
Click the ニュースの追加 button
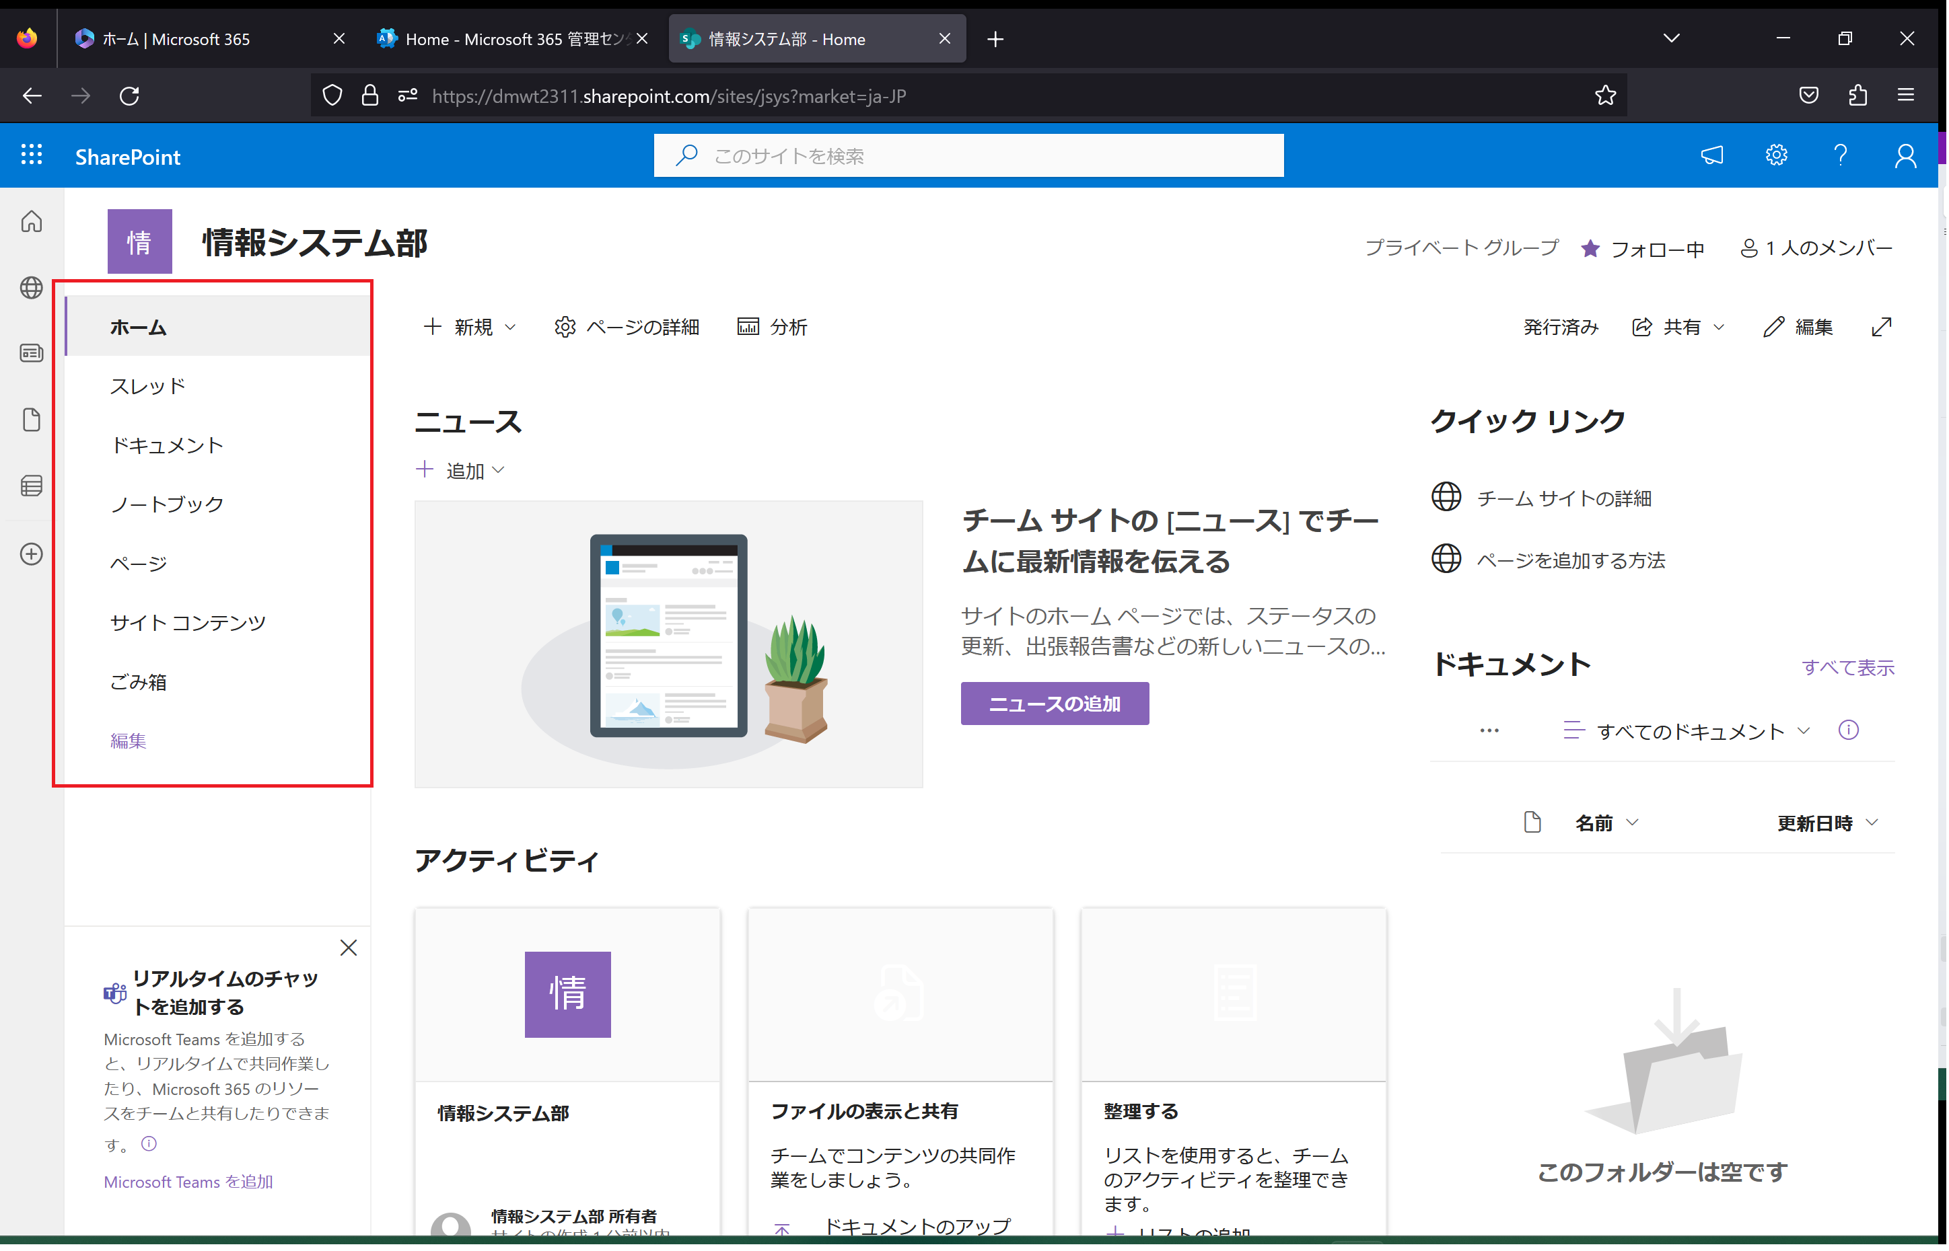(1054, 704)
